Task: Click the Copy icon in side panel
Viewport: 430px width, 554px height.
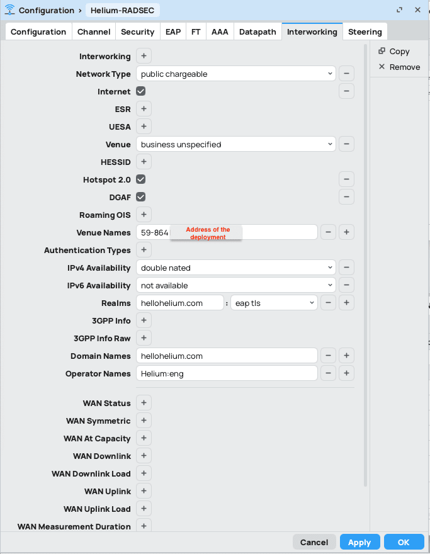Action: coord(382,51)
